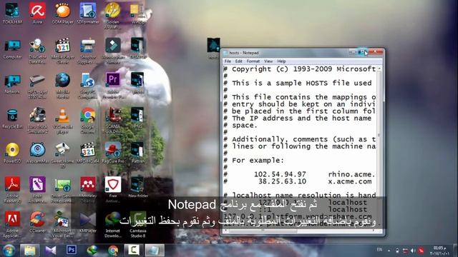
Task: Open Notepad's Format menu
Action: (253, 61)
